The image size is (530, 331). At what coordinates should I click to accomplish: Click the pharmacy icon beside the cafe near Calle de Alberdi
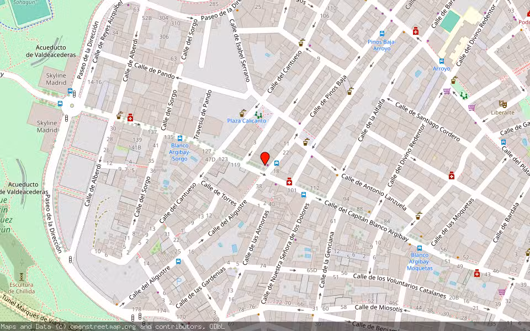point(130,118)
